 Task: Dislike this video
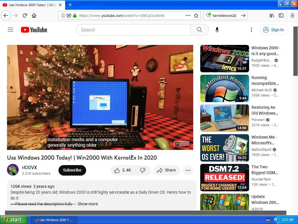pyautogui.click(x=143, y=170)
